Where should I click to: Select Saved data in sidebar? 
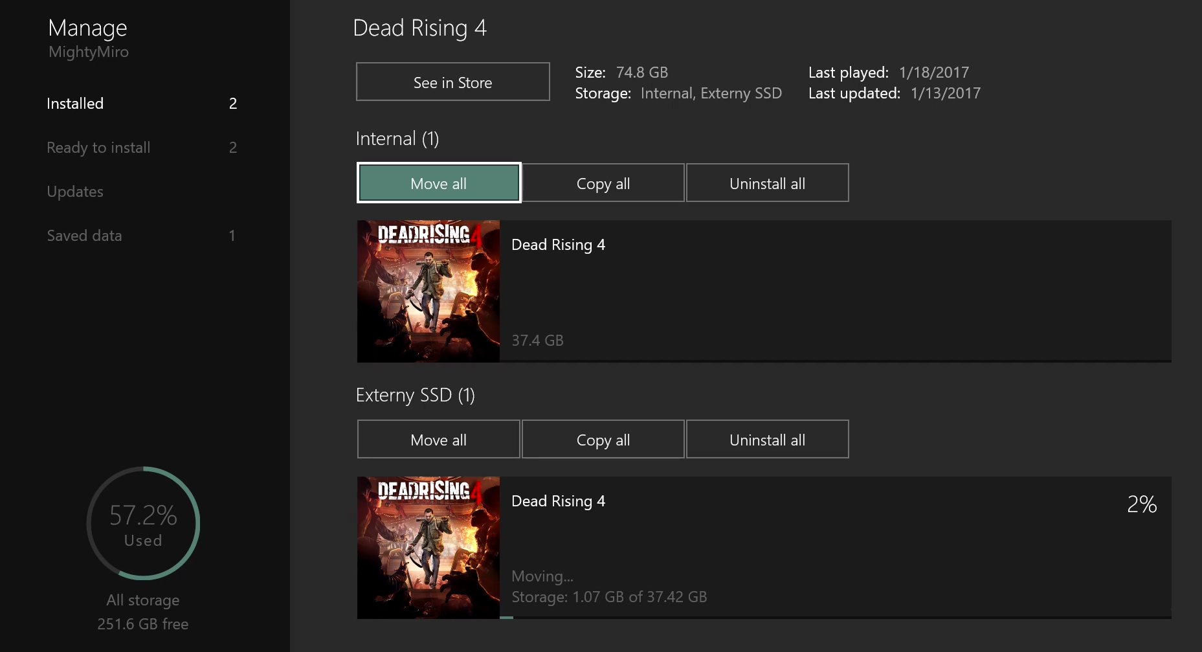(142, 236)
